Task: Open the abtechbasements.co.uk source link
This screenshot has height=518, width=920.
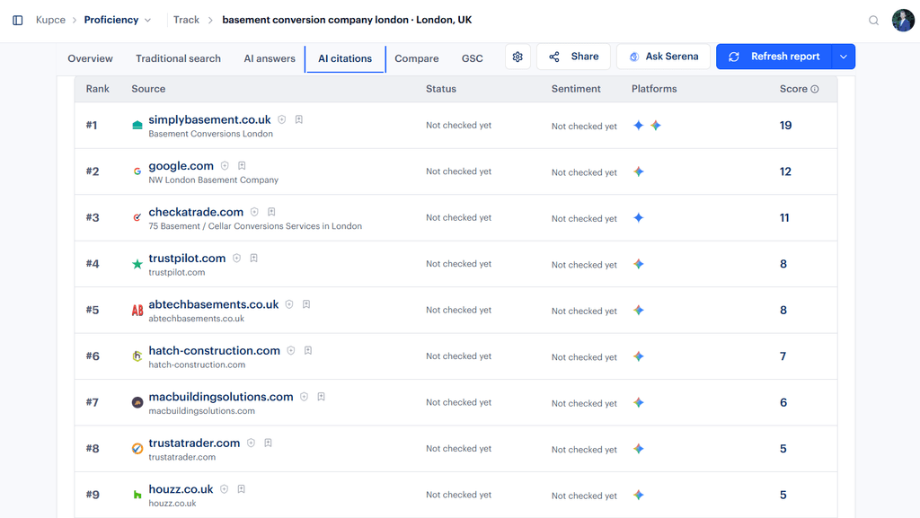Action: coord(214,304)
